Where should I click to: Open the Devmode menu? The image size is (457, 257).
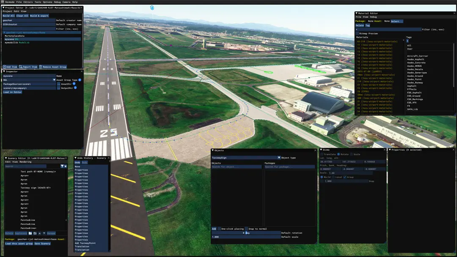10,2
